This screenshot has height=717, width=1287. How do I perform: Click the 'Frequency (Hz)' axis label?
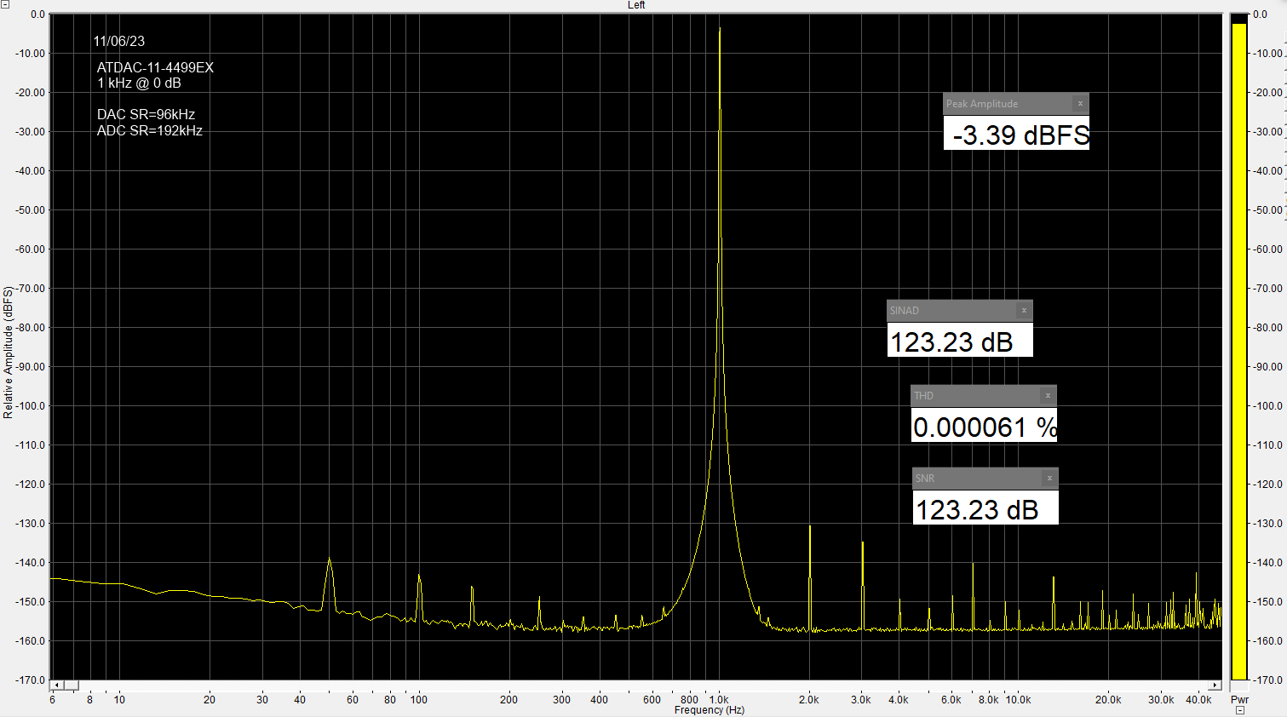710,710
